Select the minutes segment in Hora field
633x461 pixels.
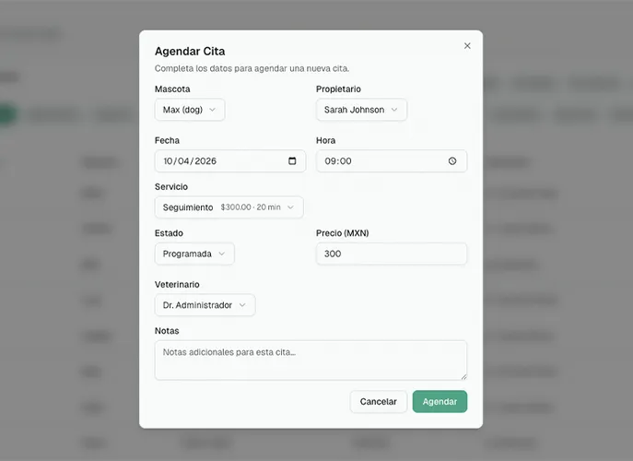point(346,161)
